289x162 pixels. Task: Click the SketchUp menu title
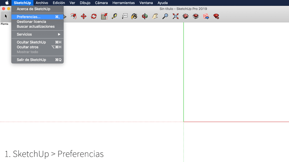[22, 3]
